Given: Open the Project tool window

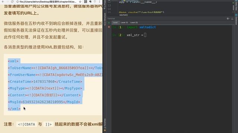Looking at the screenshot, I should 105,4.
